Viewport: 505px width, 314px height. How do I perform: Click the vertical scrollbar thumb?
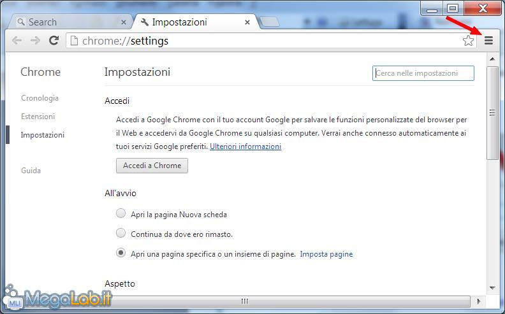492,113
